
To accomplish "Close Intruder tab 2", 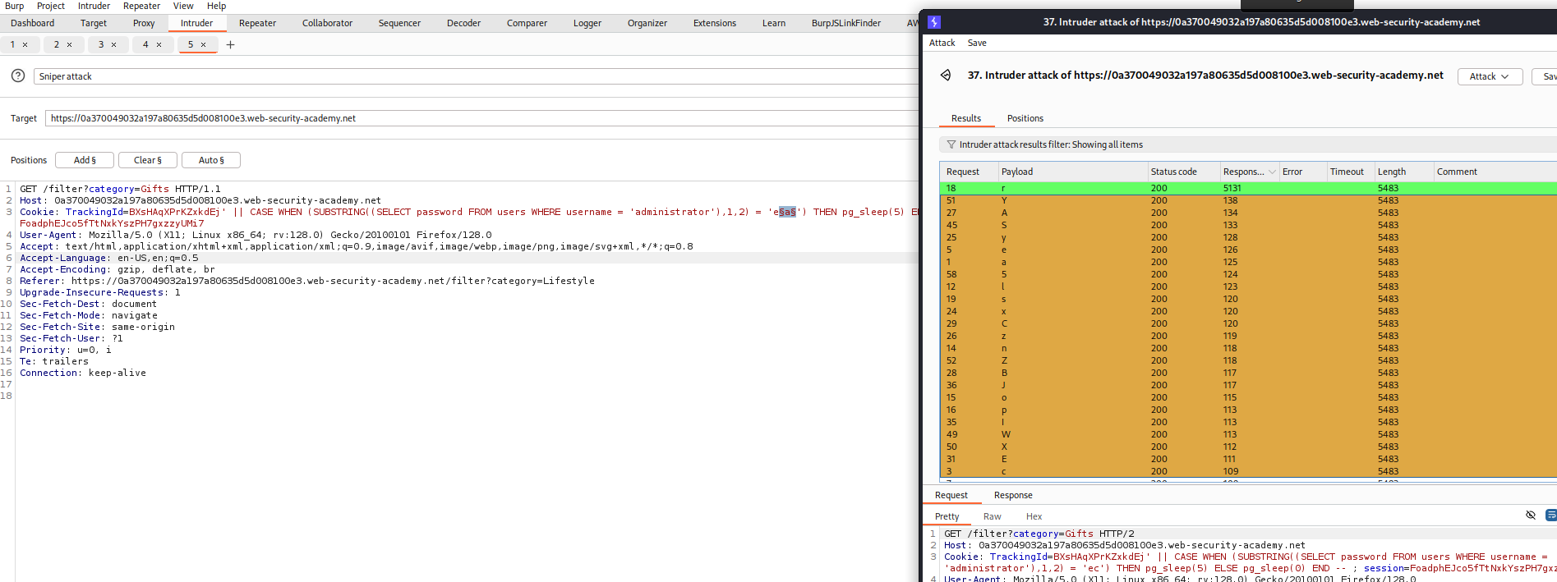I will point(70,45).
